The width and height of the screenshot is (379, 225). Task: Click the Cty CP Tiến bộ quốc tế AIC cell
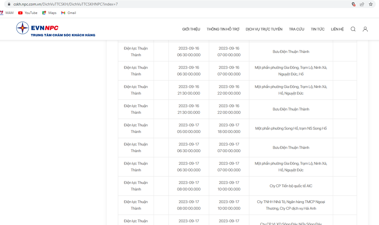(291, 186)
